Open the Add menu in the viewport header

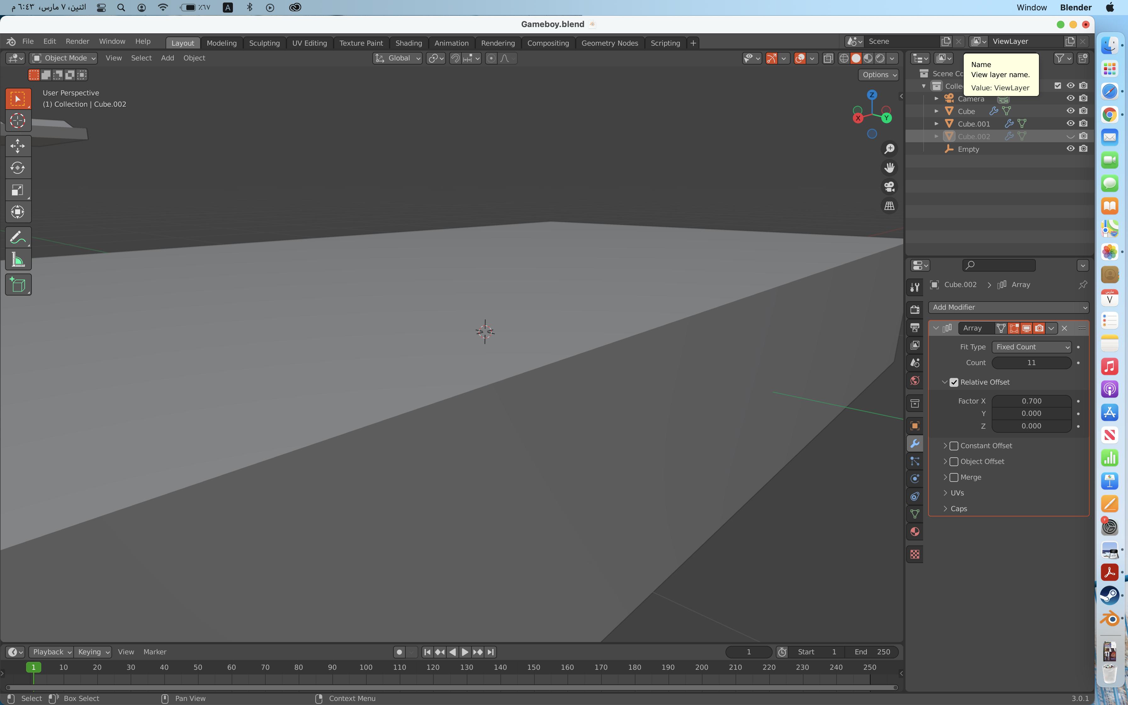[x=167, y=58]
